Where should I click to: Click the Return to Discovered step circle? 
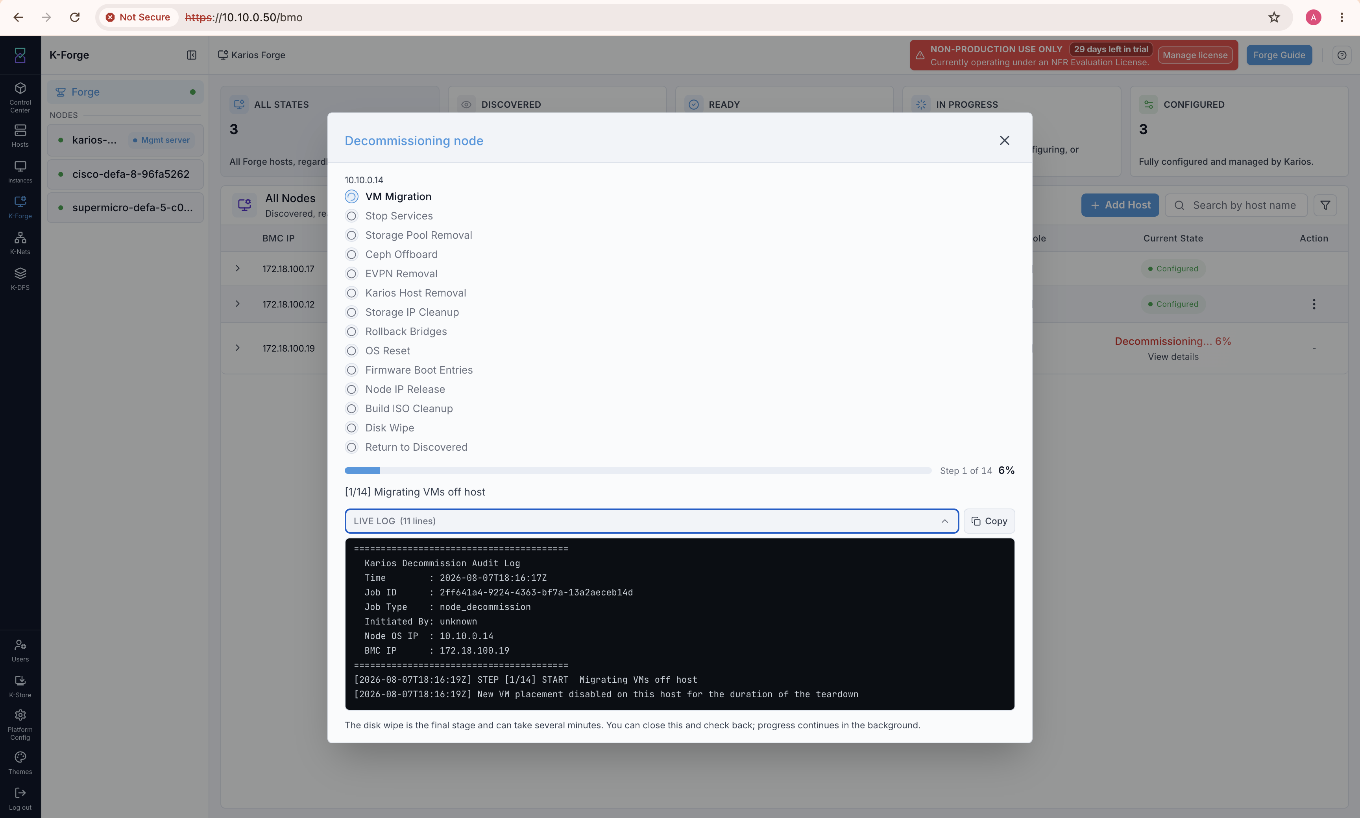pyautogui.click(x=351, y=448)
